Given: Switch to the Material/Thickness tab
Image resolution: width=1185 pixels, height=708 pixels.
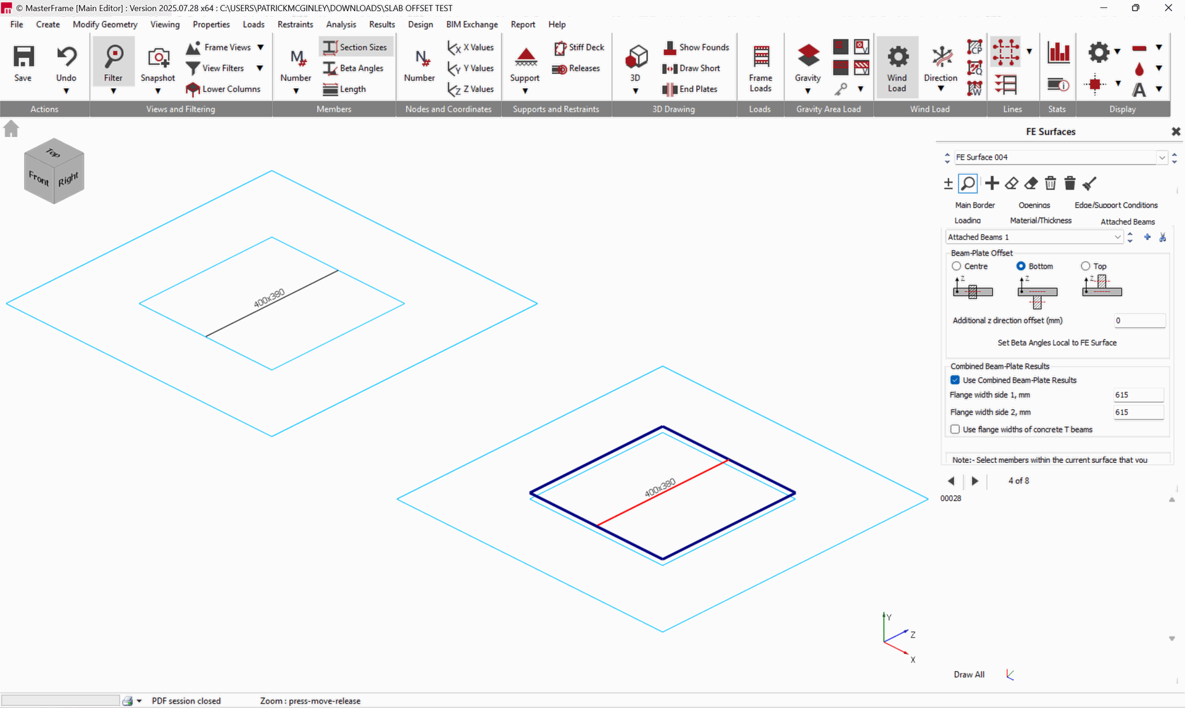Looking at the screenshot, I should pos(1041,220).
